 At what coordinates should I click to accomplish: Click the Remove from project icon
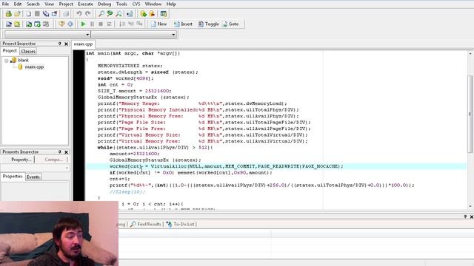click(152, 14)
